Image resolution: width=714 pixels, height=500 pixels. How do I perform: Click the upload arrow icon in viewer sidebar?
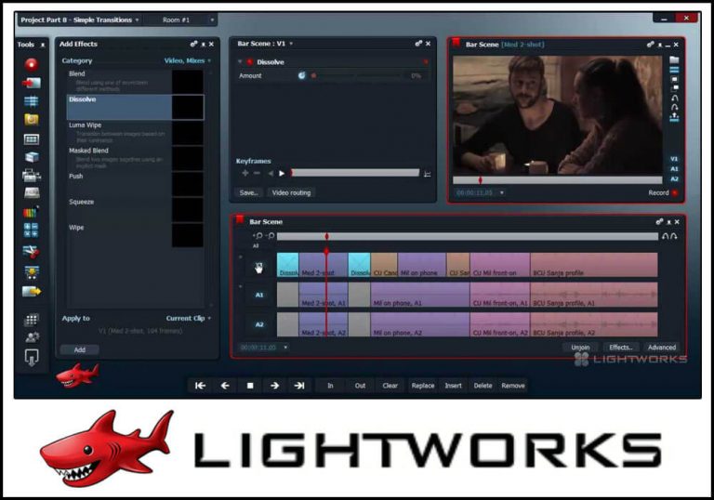(674, 117)
